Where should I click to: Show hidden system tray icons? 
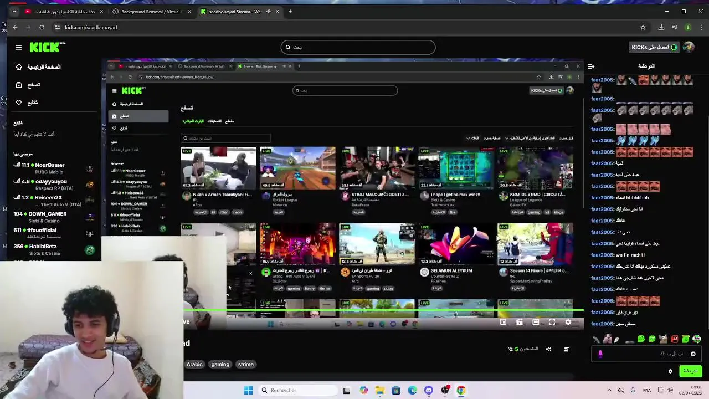pyautogui.click(x=609, y=391)
